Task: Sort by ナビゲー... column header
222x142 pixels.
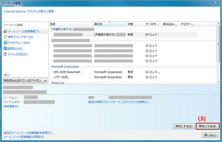Action: coord(188,24)
